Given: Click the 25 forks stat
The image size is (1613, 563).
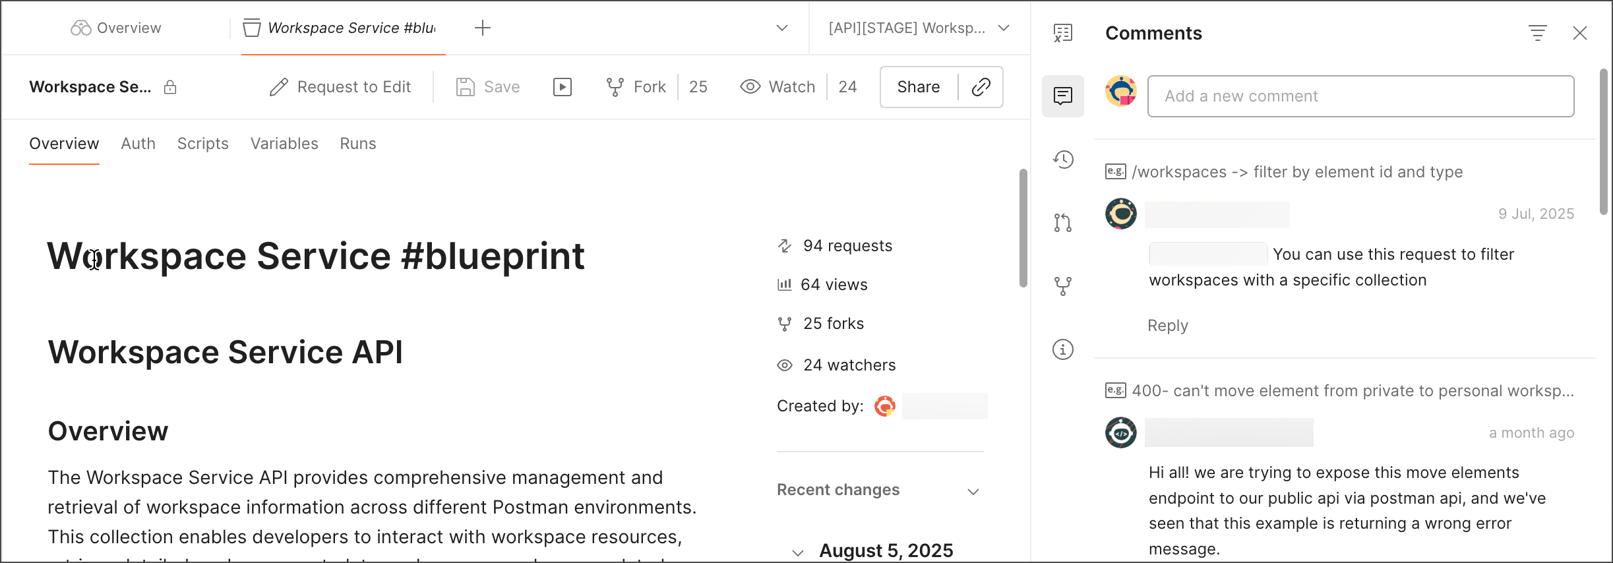Looking at the screenshot, I should (x=820, y=324).
